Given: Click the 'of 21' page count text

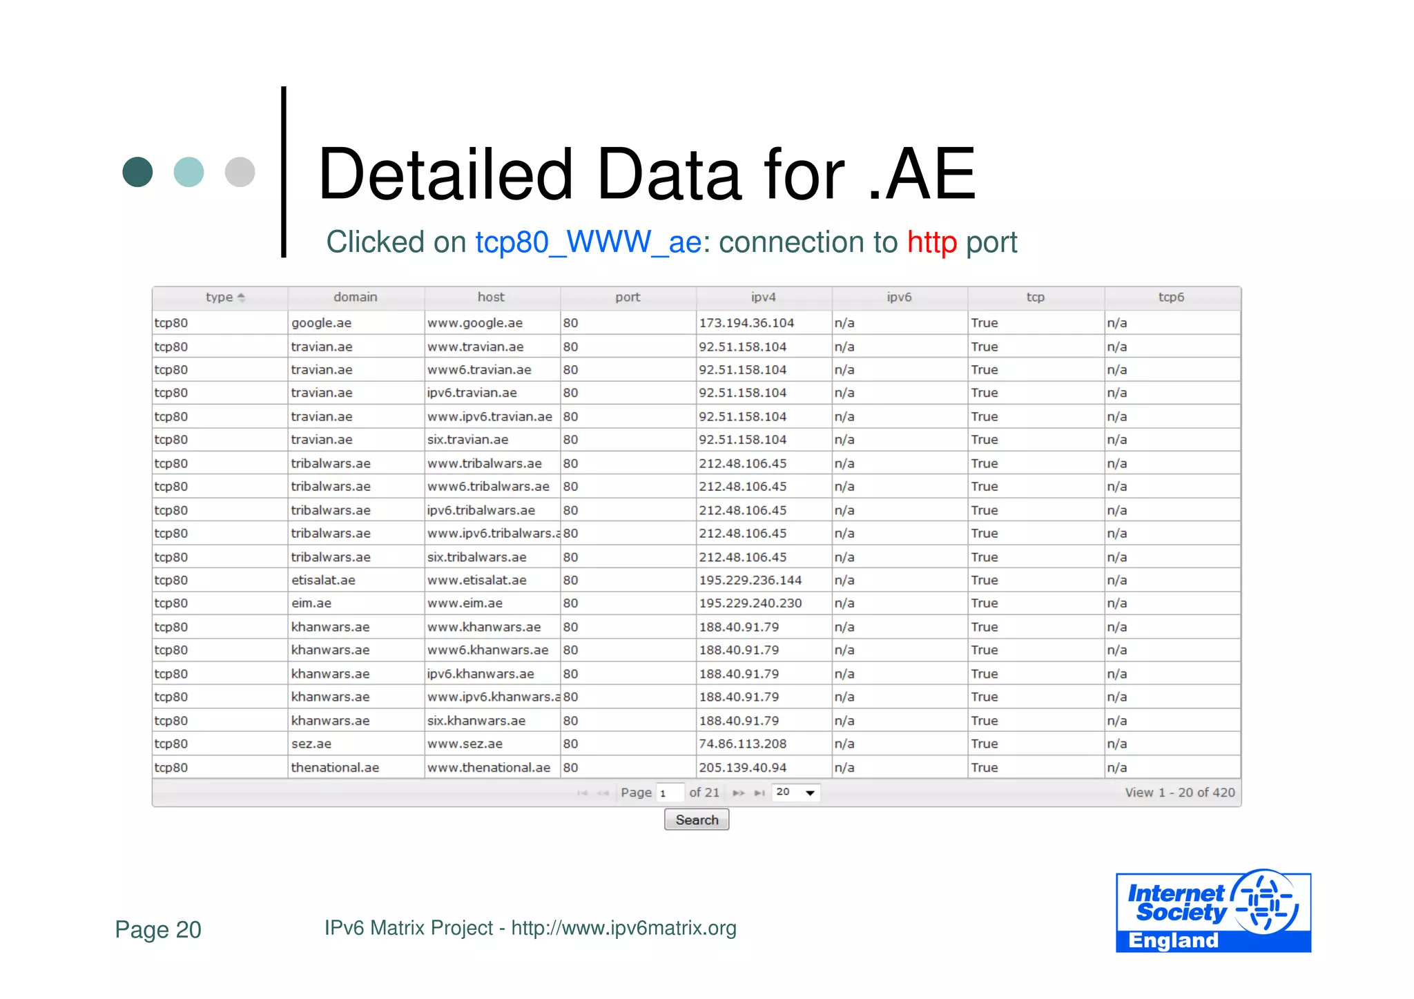Looking at the screenshot, I should pyautogui.click(x=704, y=793).
